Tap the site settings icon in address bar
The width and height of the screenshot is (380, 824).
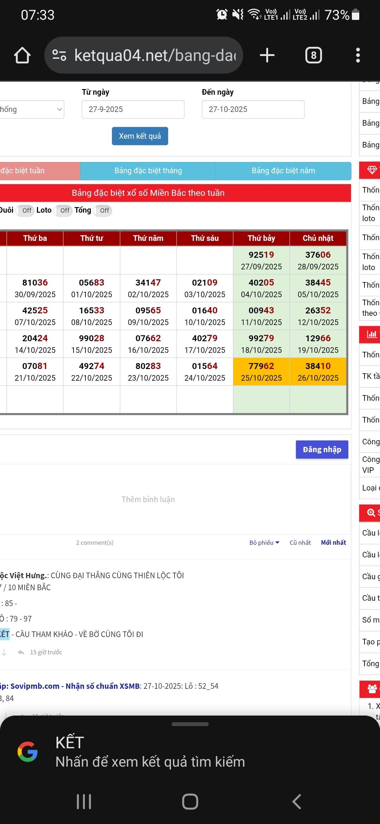59,55
